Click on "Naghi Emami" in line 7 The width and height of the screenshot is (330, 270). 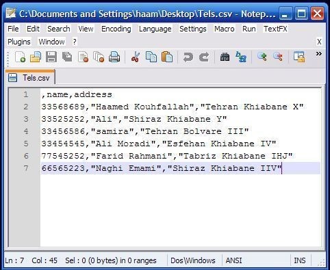click(126, 168)
